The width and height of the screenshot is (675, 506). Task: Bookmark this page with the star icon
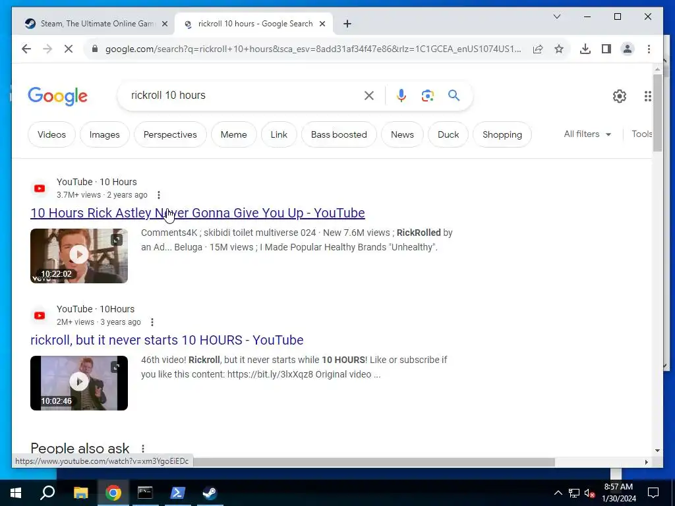pyautogui.click(x=559, y=49)
